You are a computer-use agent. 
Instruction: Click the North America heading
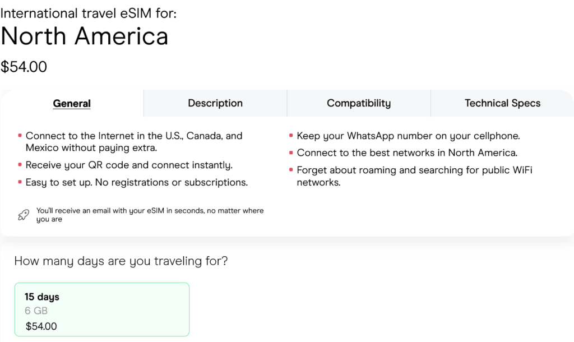tap(85, 36)
